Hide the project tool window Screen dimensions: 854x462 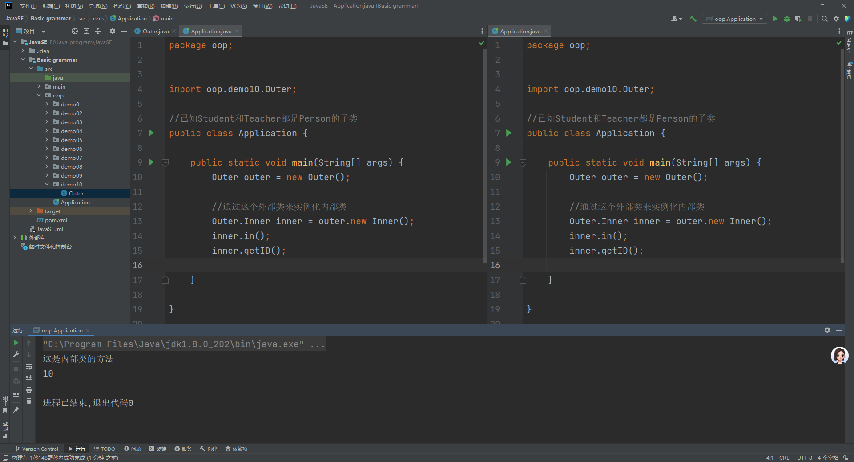coord(124,31)
